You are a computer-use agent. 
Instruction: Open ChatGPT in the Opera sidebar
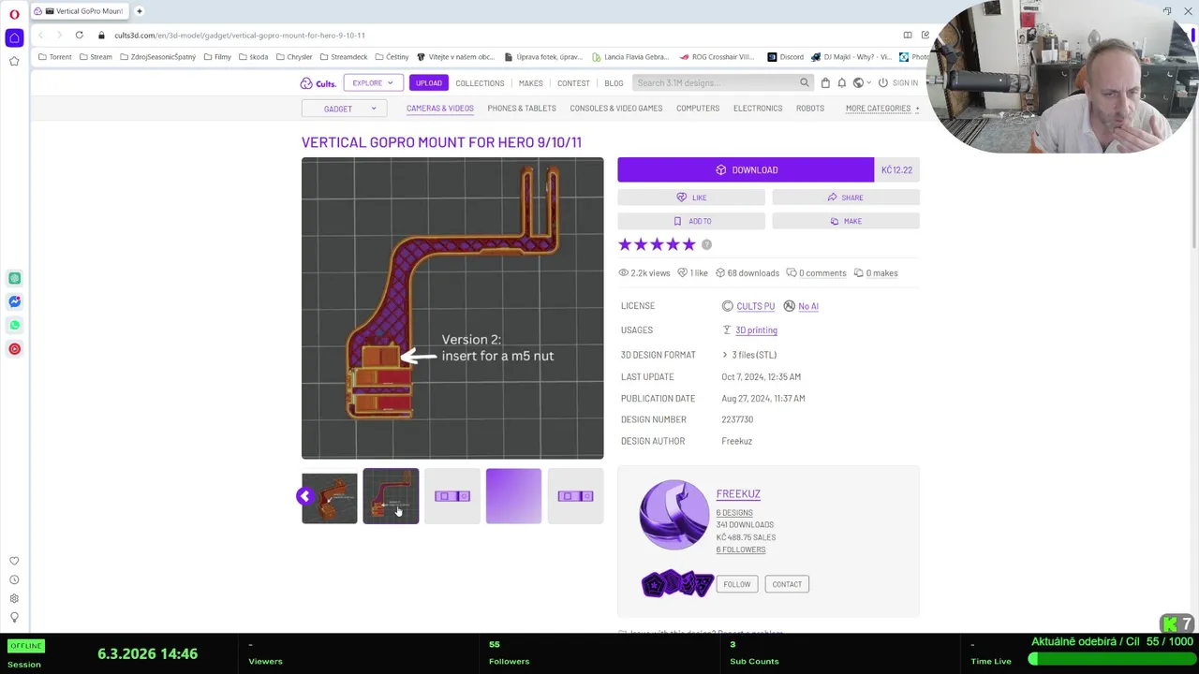click(x=14, y=278)
